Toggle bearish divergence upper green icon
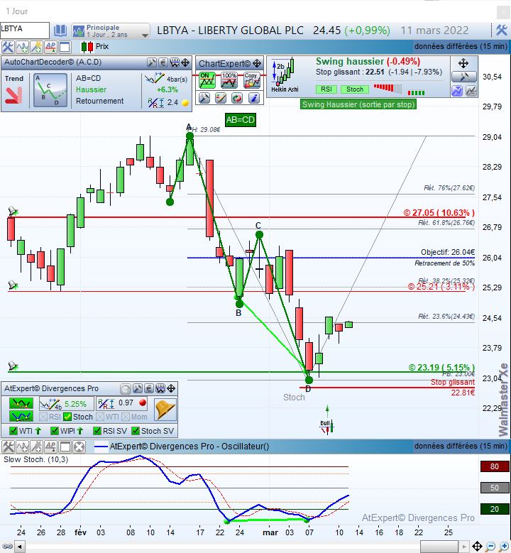The width and height of the screenshot is (511, 553). point(21,403)
